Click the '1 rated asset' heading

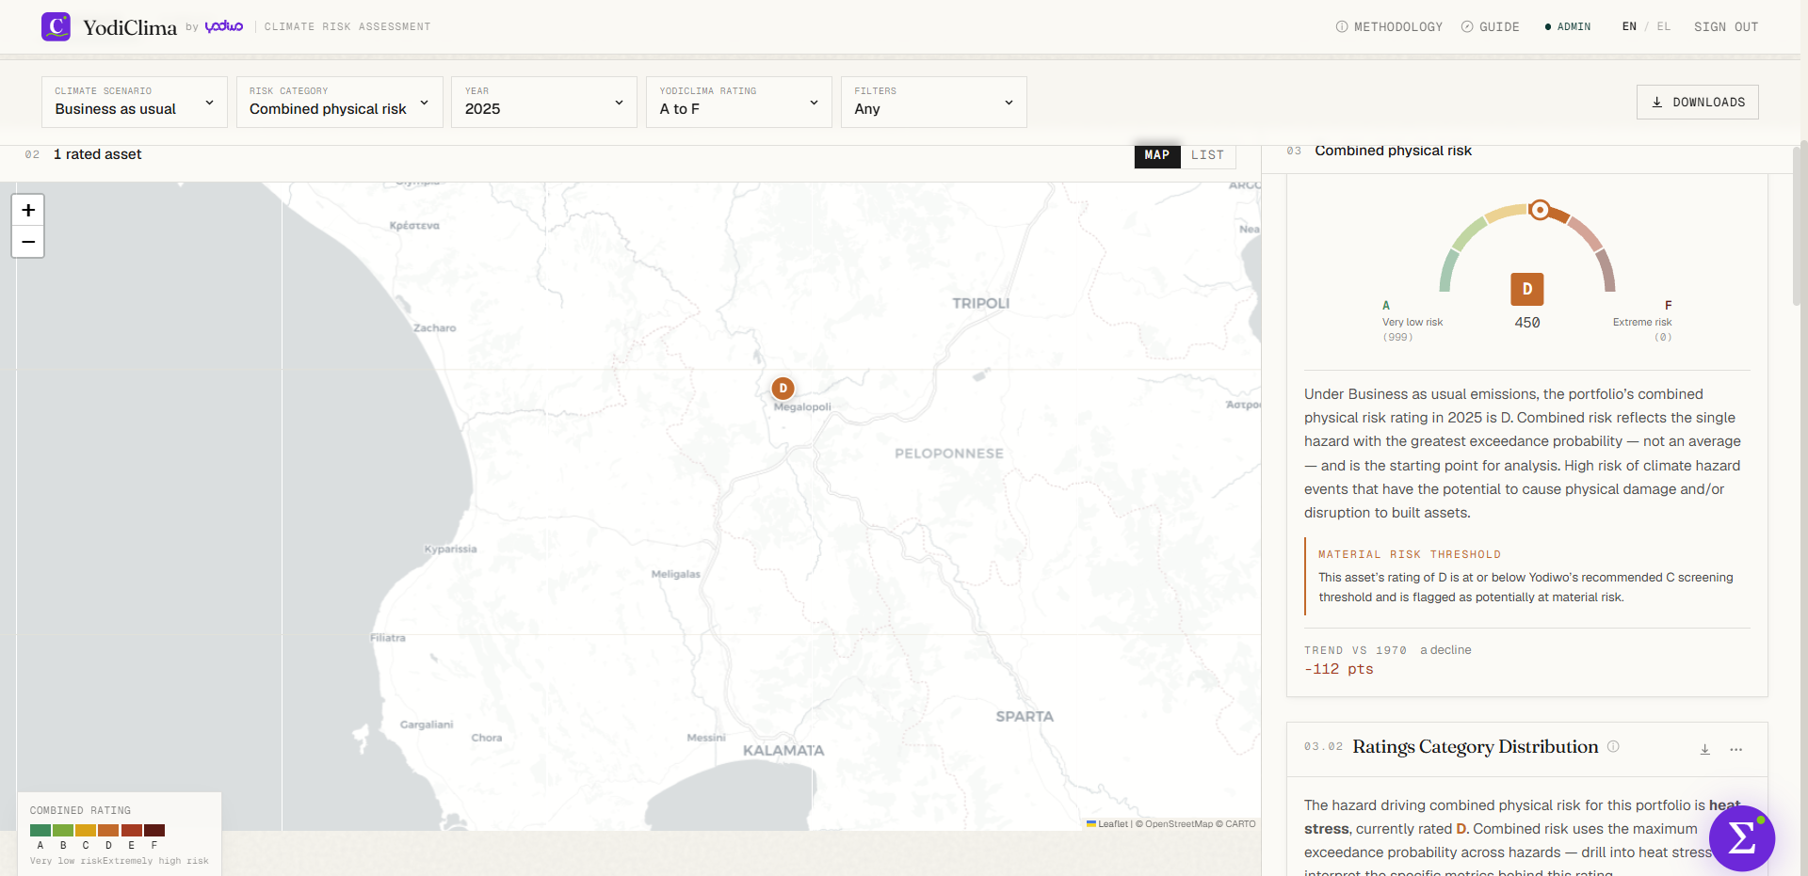tap(97, 154)
